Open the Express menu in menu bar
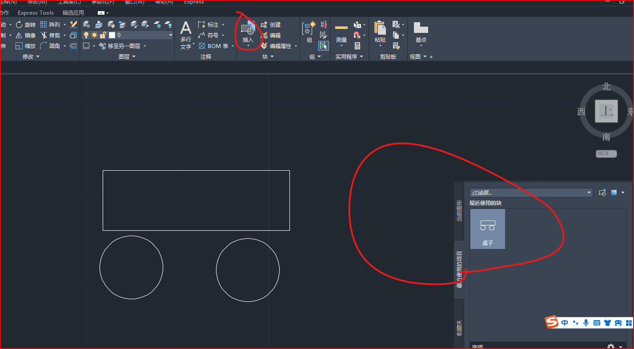634x349 pixels. click(194, 2)
